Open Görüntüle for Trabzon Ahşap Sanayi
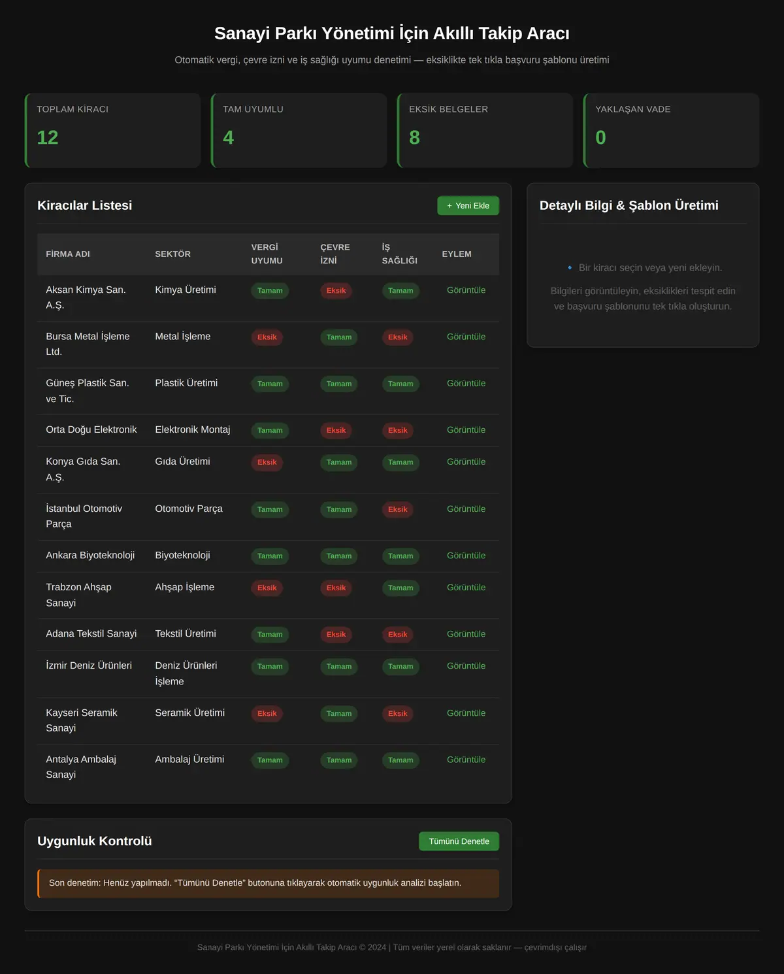 pyautogui.click(x=466, y=587)
